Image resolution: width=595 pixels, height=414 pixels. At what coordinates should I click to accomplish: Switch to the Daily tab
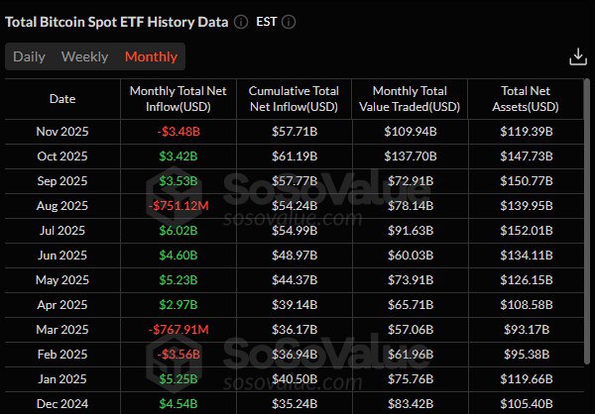(29, 56)
